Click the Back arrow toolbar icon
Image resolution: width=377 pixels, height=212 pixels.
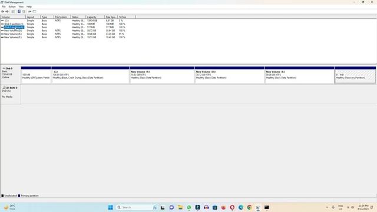point(2,12)
